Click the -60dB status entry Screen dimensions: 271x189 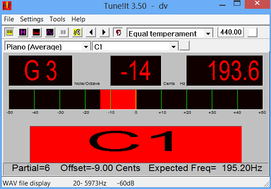[126, 183]
